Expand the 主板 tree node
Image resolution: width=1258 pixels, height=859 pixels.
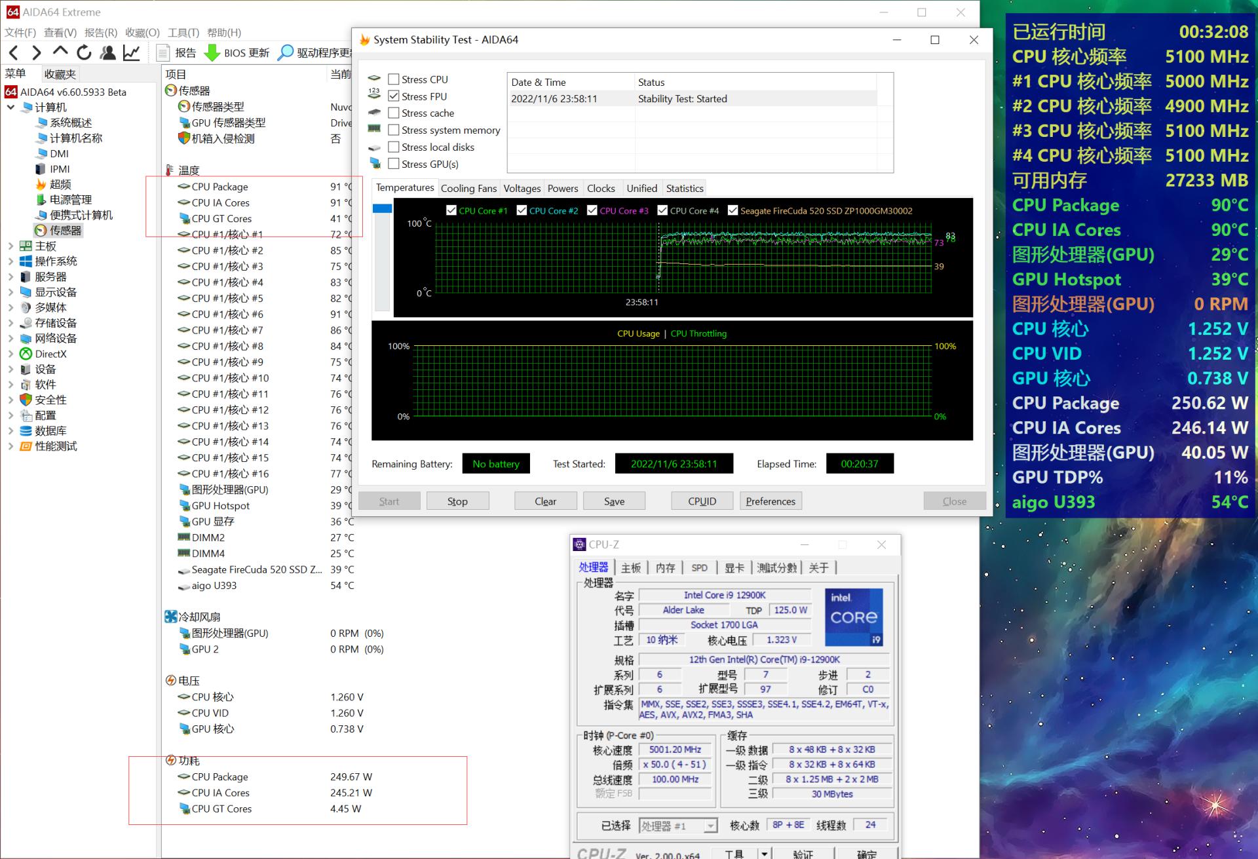(11, 246)
